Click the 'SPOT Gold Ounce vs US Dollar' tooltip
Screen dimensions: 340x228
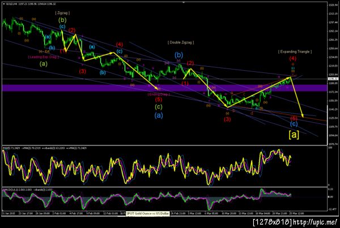pos(147,213)
